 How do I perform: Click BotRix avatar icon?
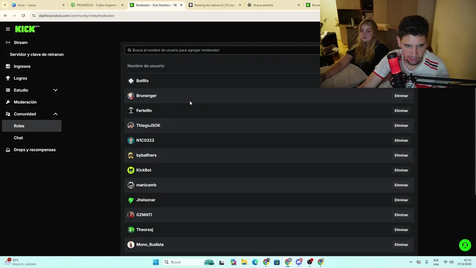[131, 81]
